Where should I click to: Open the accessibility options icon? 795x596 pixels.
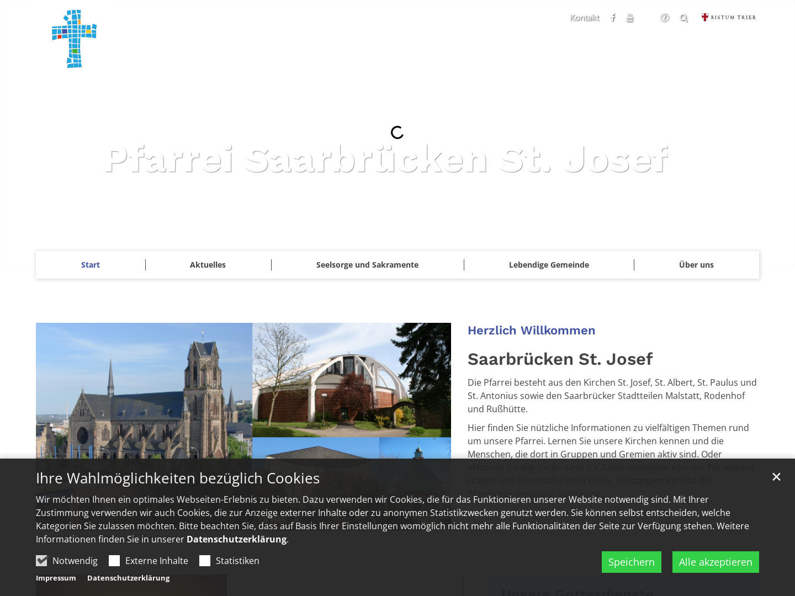click(665, 18)
